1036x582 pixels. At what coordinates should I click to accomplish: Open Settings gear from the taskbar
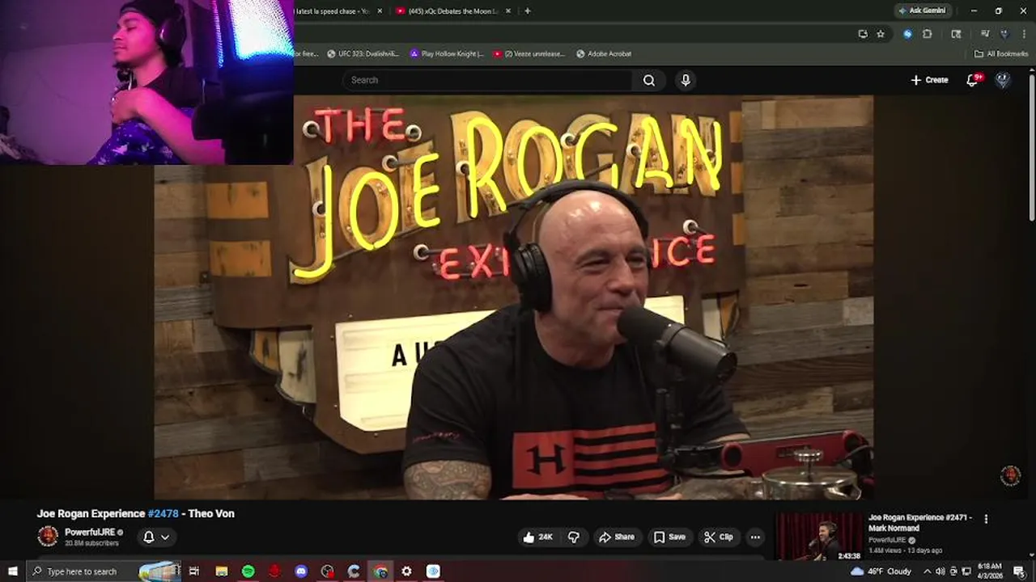406,571
